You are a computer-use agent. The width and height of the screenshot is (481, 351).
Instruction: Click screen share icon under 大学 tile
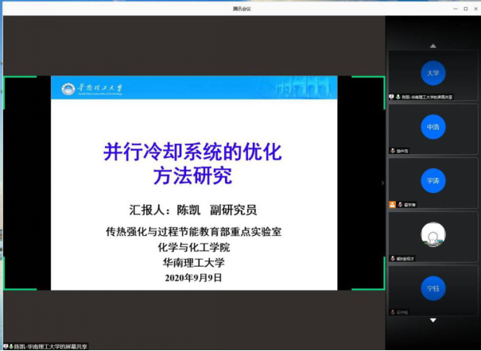[x=392, y=97]
